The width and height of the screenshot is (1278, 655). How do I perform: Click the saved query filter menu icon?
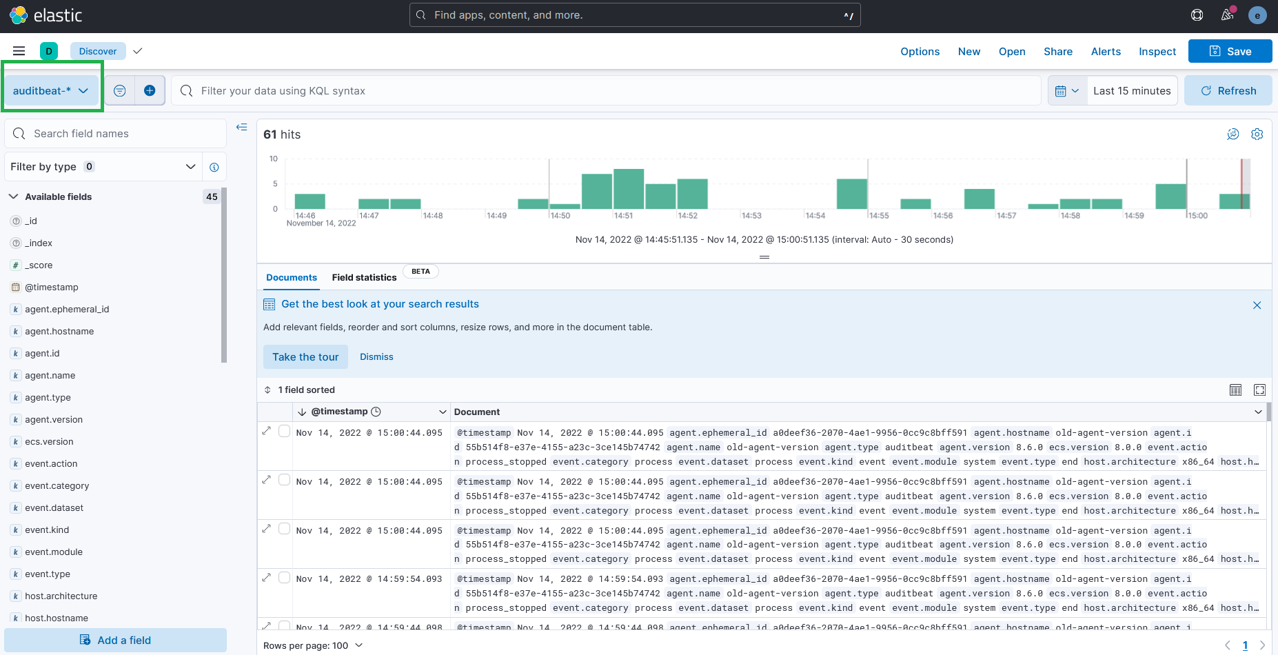(x=120, y=90)
